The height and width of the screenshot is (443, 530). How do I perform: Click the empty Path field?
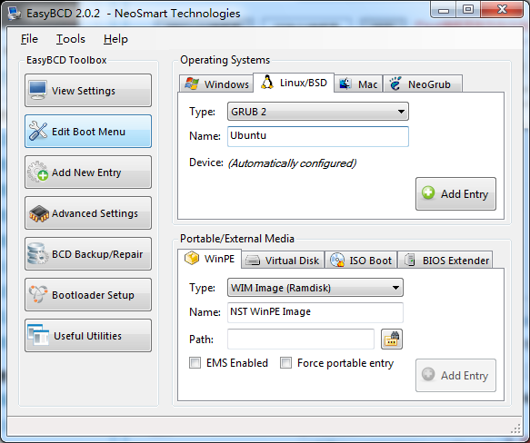click(301, 339)
